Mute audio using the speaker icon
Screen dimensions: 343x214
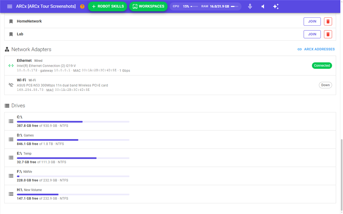(263, 6)
